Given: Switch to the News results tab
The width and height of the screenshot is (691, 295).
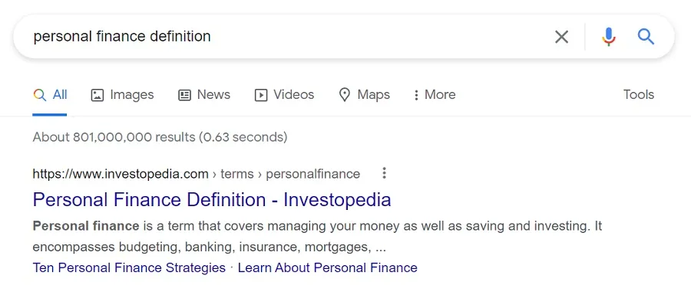Looking at the screenshot, I should pos(204,95).
